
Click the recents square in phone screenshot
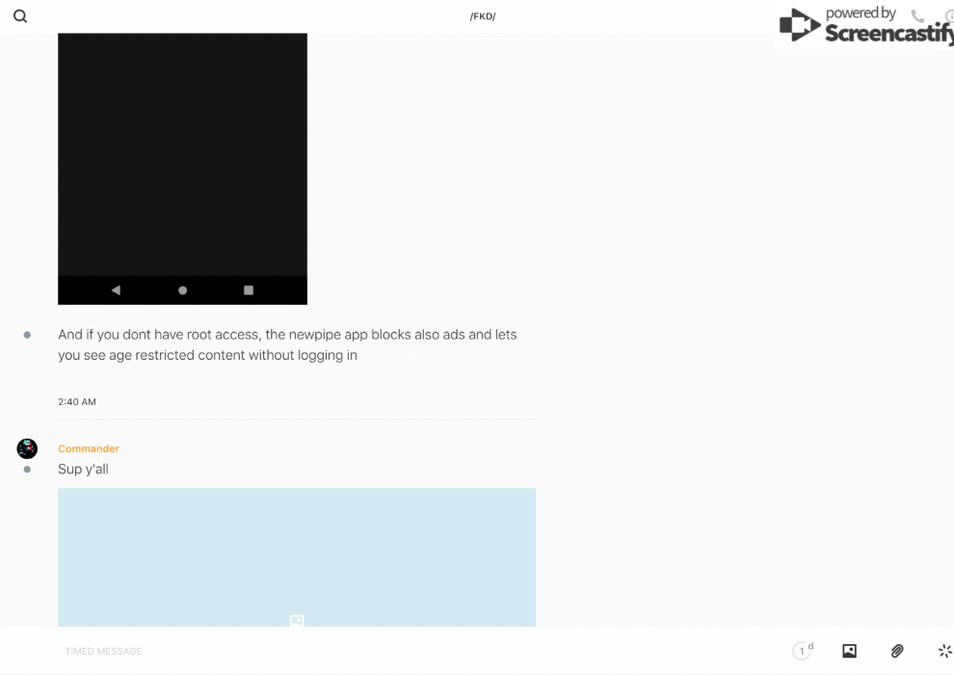coord(249,290)
